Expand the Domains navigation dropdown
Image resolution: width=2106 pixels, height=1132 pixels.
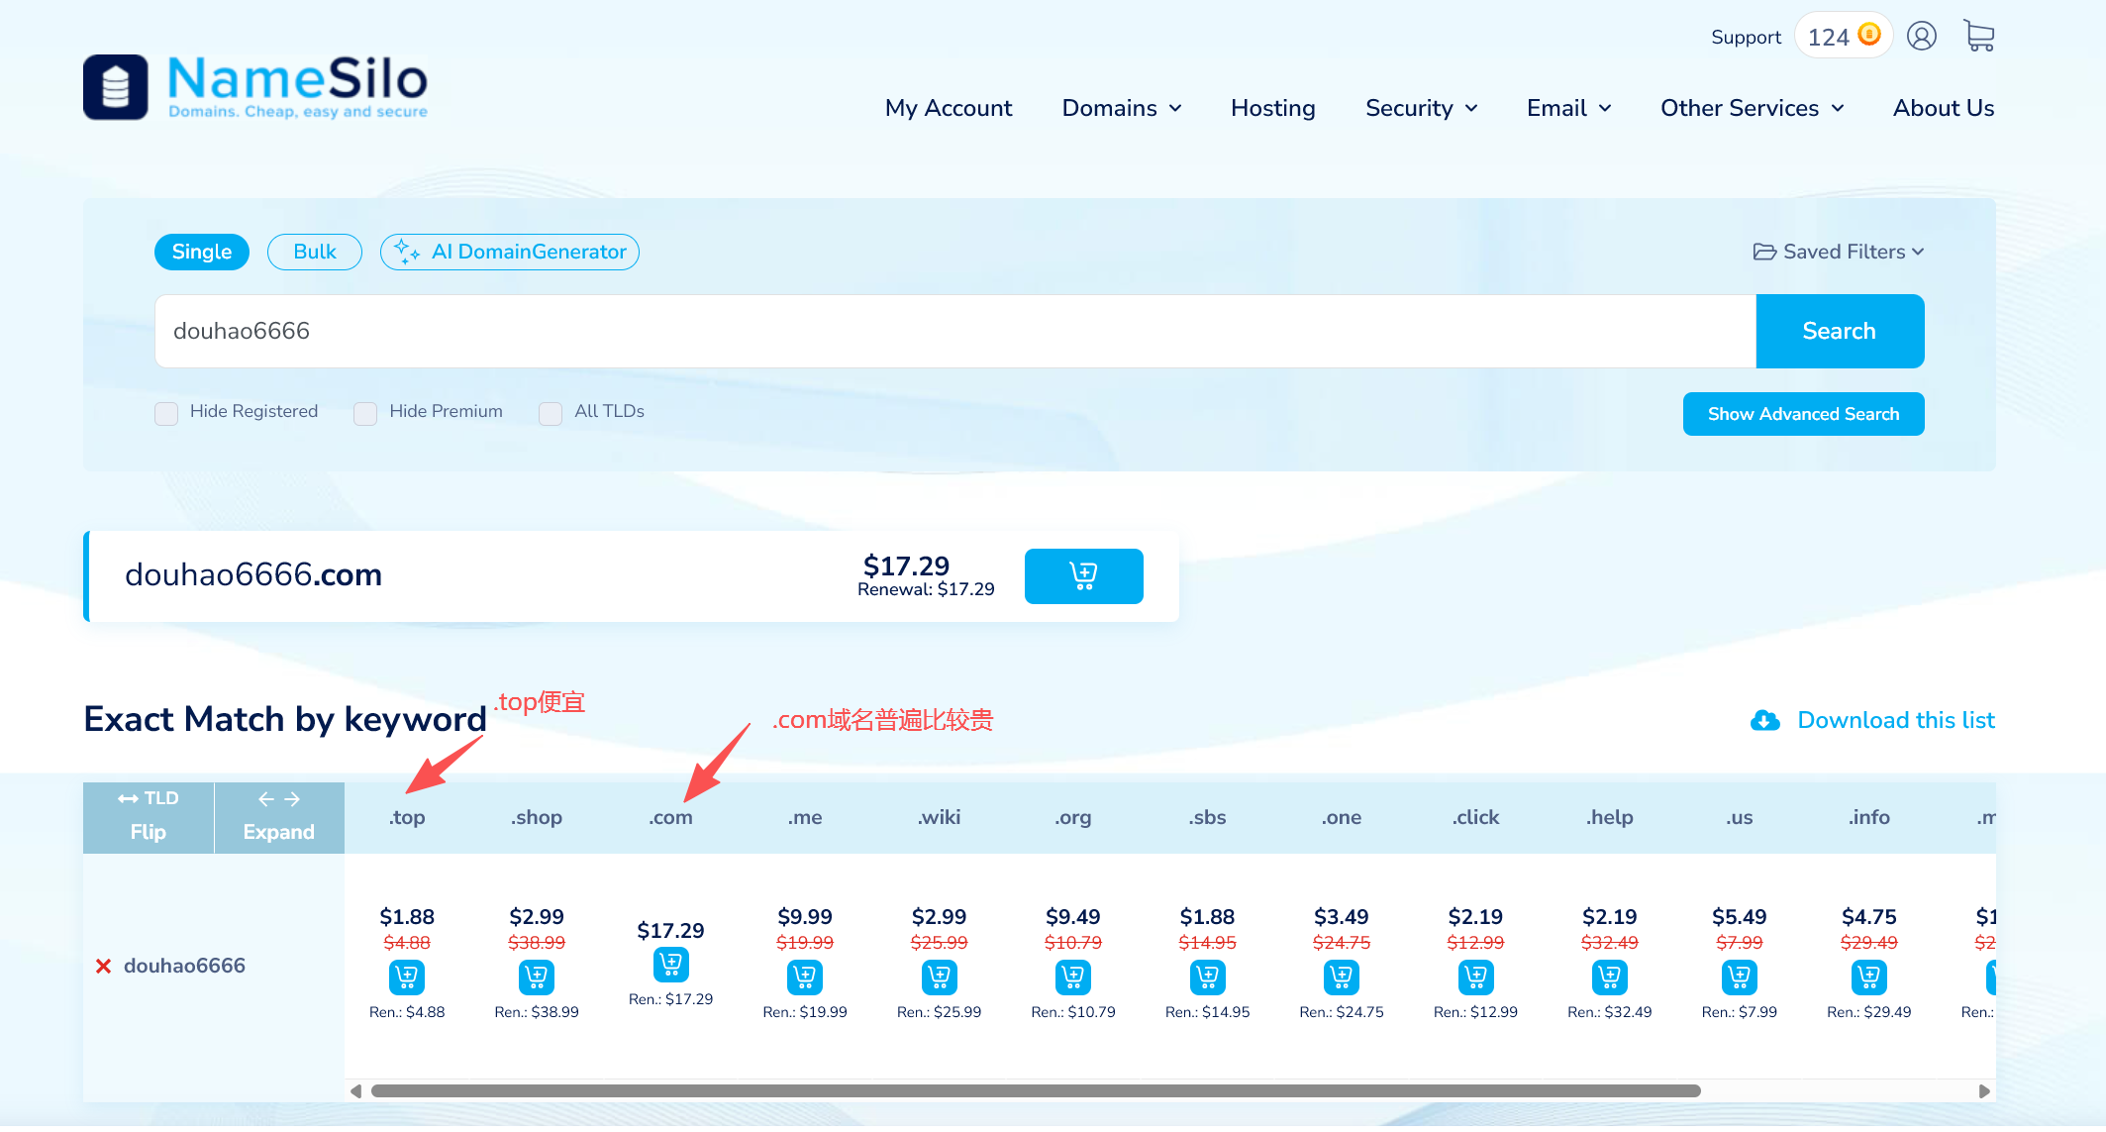pyautogui.click(x=1121, y=108)
